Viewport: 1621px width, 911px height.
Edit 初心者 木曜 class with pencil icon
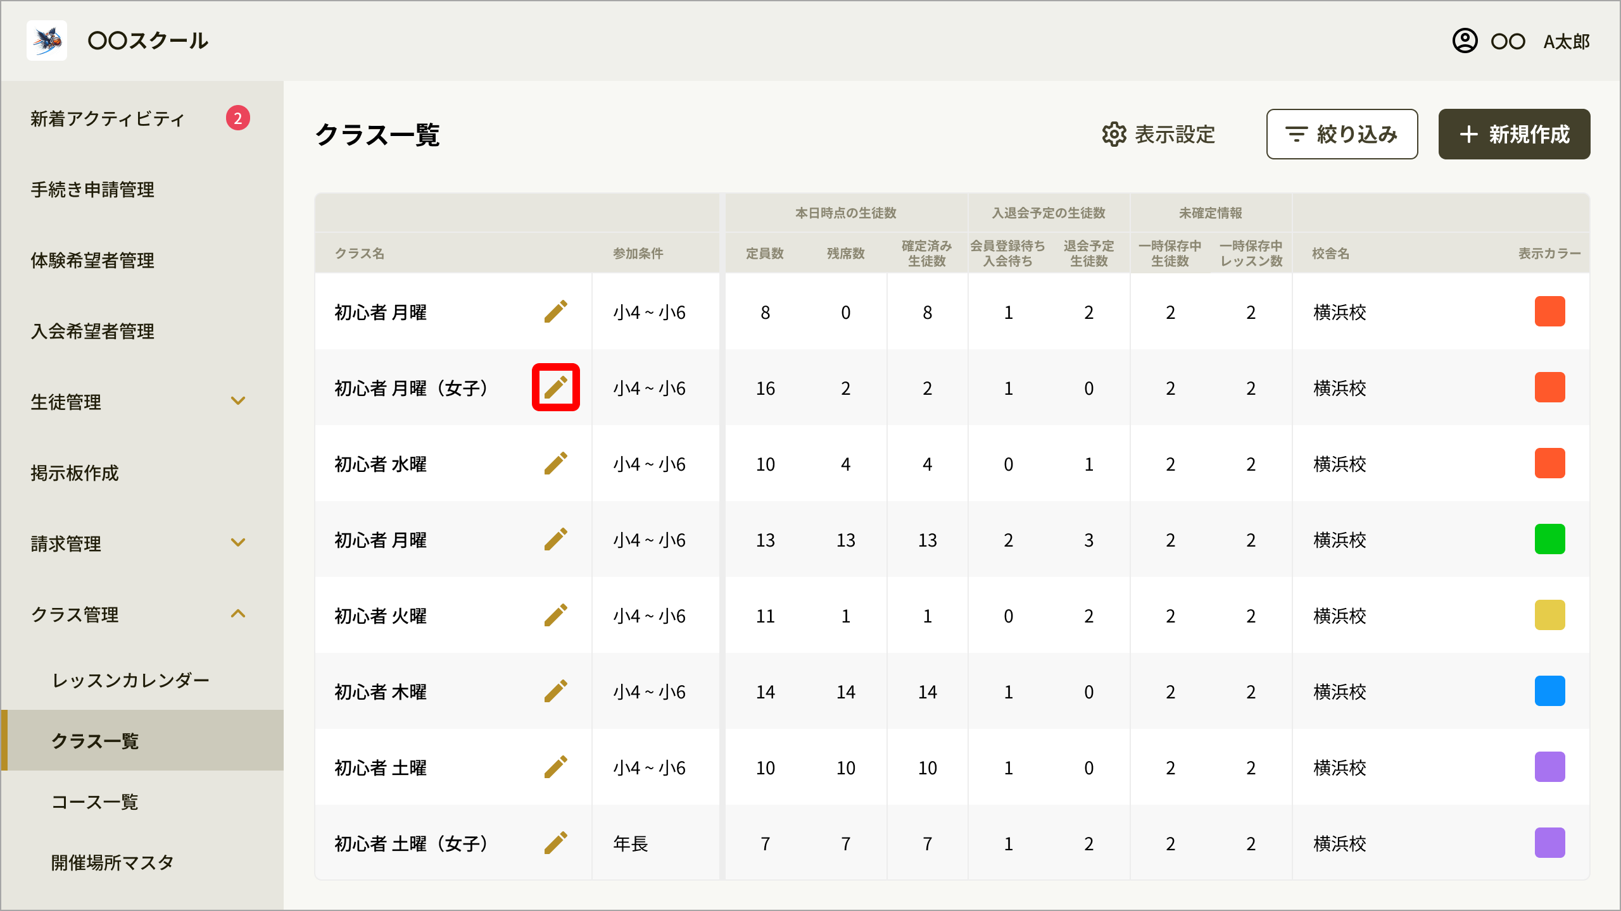555,691
